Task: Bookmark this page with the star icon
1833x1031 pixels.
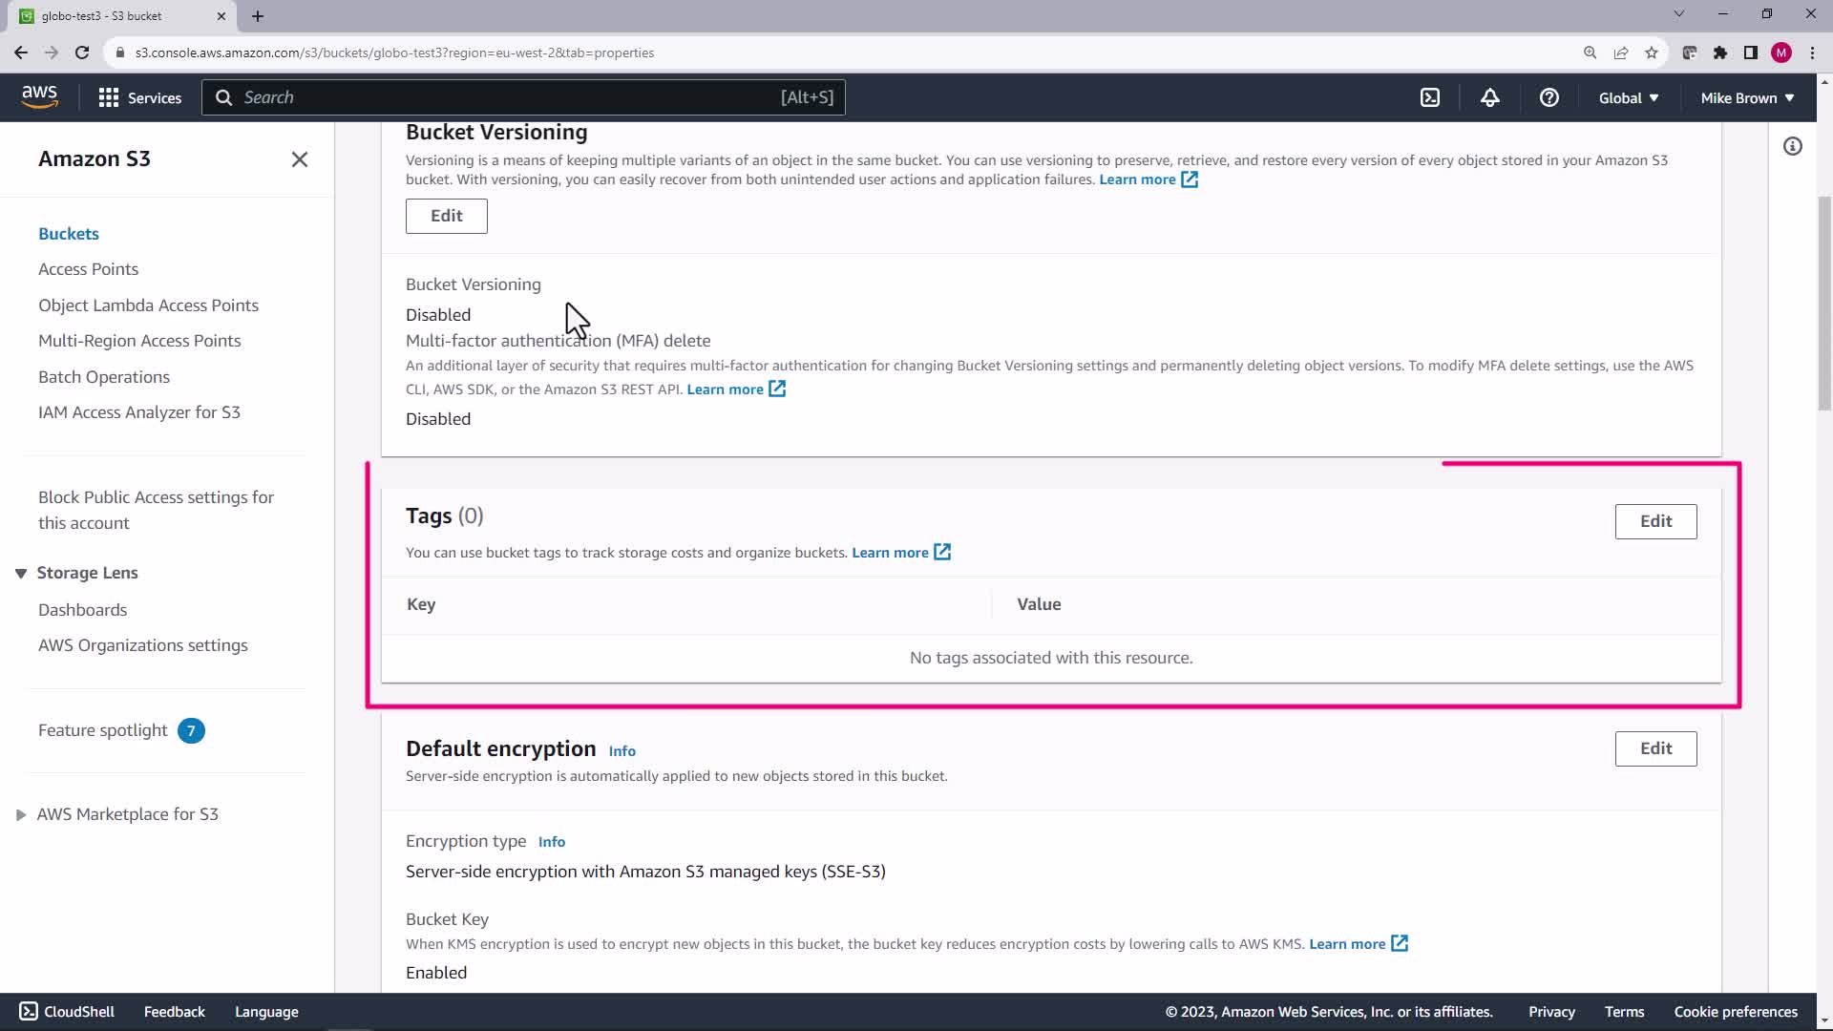Action: click(1651, 53)
